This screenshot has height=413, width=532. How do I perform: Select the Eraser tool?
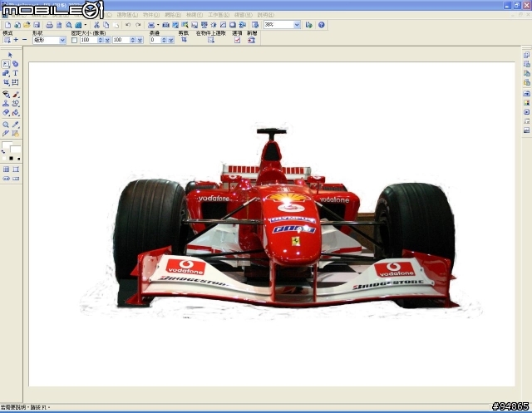[x=6, y=112]
